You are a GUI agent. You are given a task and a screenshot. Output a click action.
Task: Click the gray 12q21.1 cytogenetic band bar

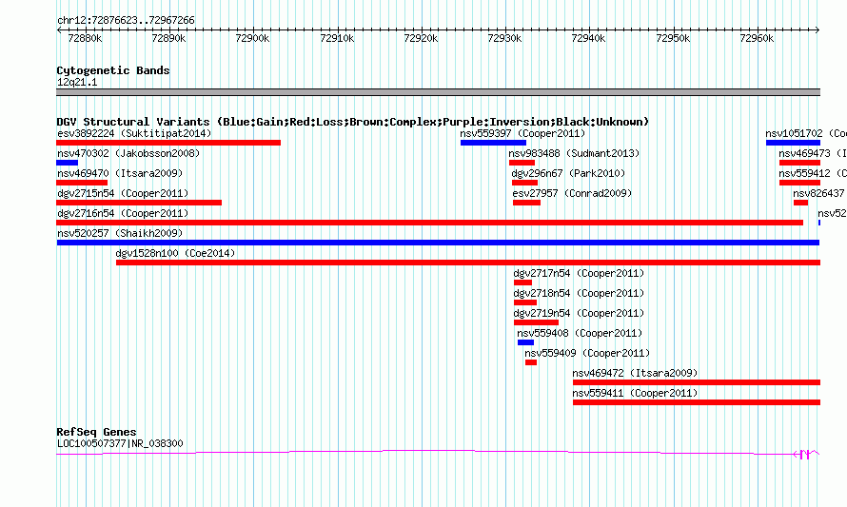[x=438, y=93]
